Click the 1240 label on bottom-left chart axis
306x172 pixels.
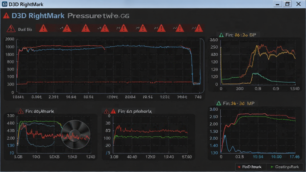pos(90,157)
